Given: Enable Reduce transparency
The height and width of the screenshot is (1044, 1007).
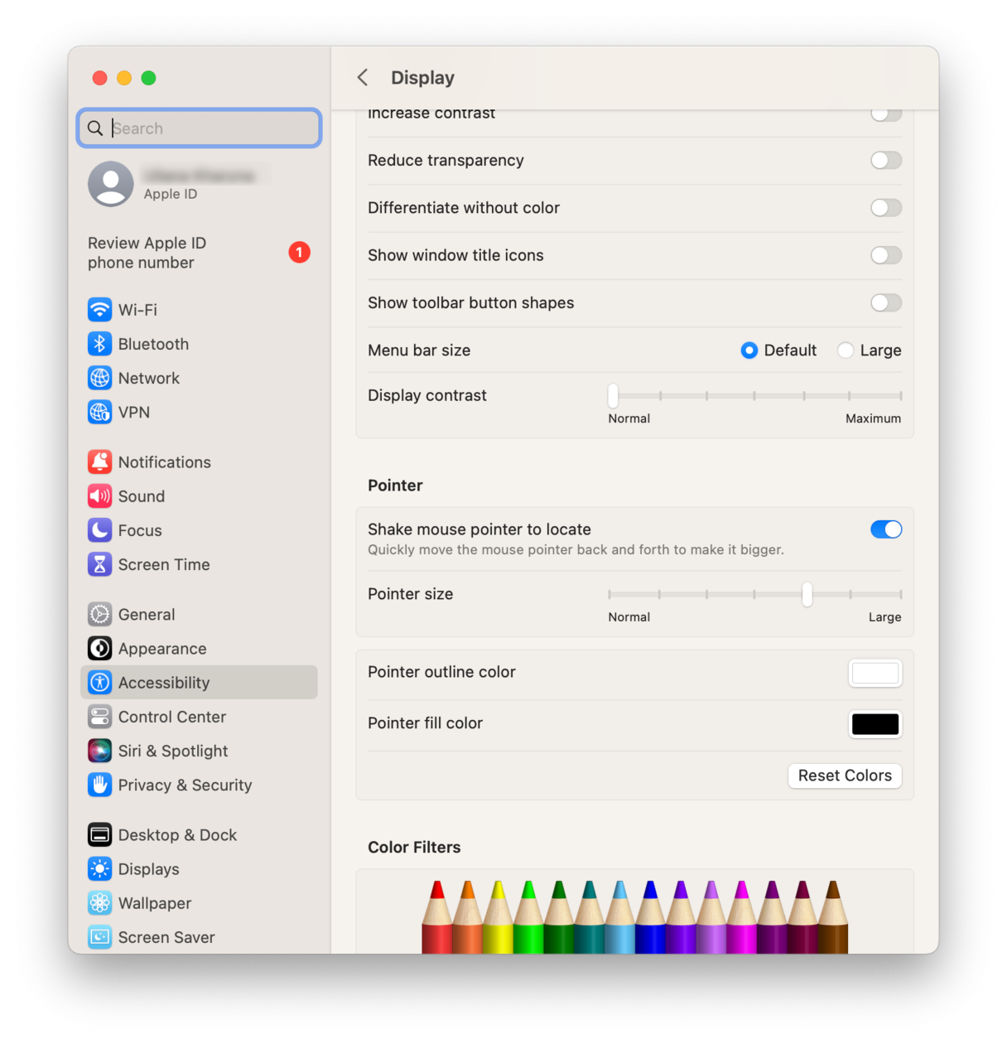Looking at the screenshot, I should 885,160.
